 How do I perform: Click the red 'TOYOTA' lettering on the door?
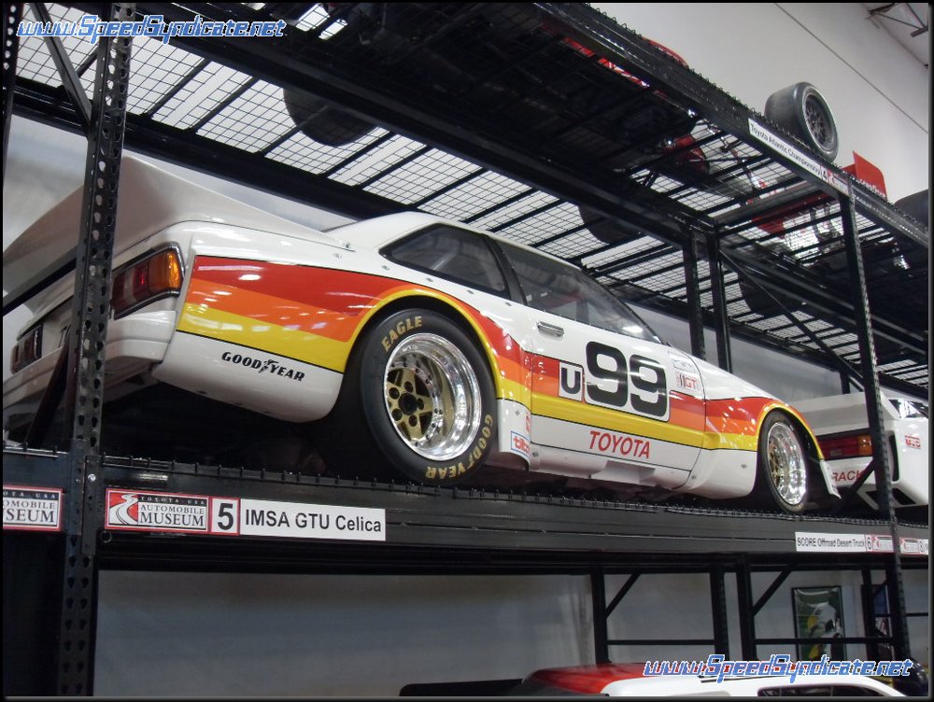click(619, 444)
